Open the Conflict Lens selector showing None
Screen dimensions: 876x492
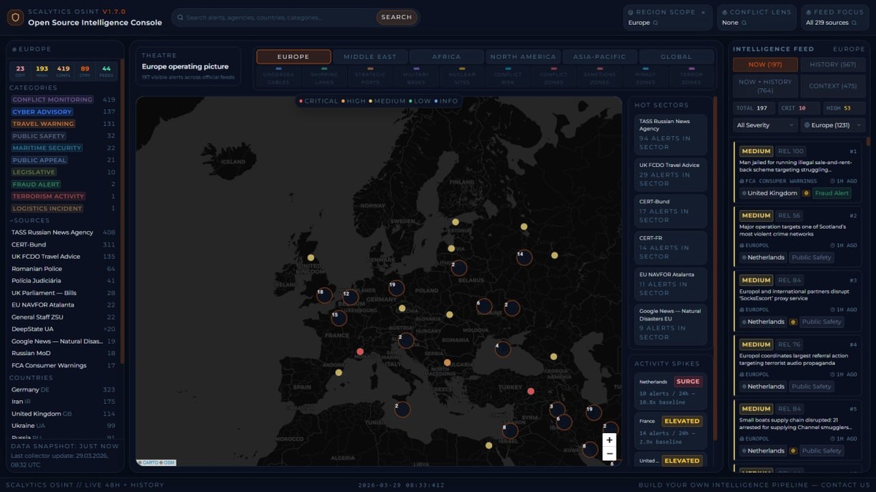(x=756, y=17)
